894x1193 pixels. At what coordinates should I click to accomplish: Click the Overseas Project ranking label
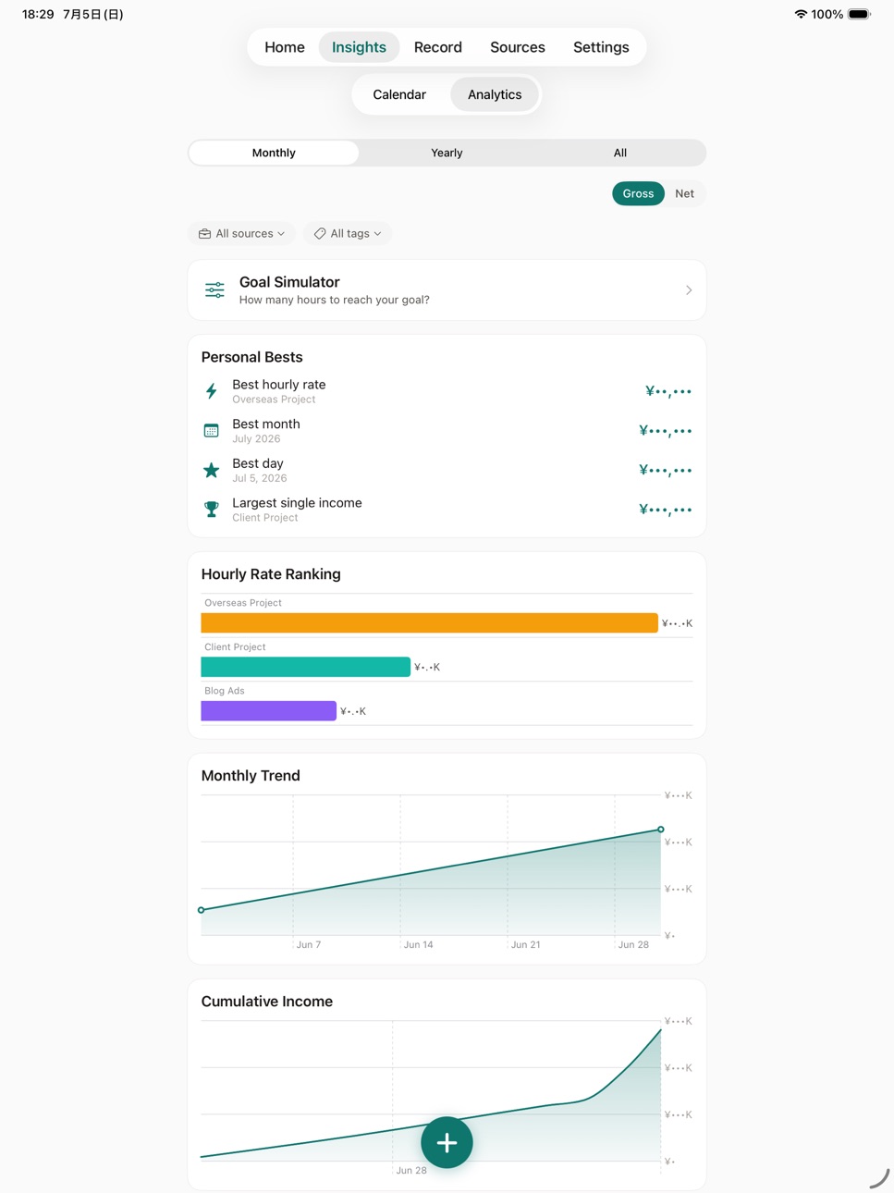pos(243,603)
